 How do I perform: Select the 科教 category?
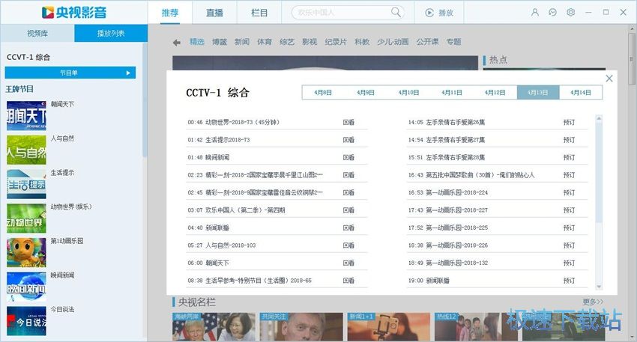362,42
